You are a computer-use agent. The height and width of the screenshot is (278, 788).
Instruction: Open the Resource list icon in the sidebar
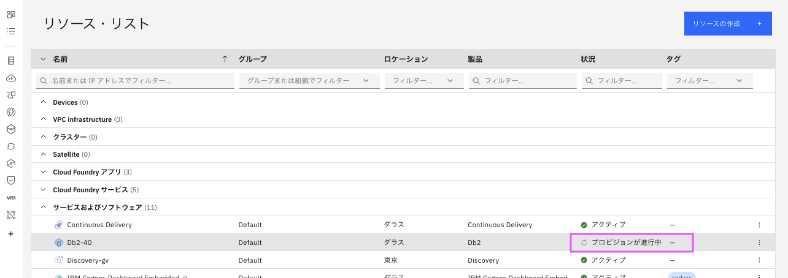coord(11,31)
